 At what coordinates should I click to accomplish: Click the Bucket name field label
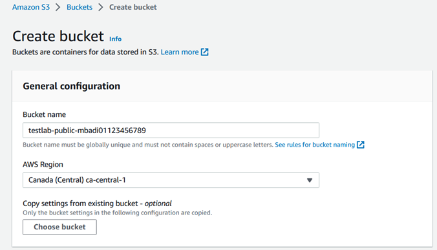(x=45, y=115)
